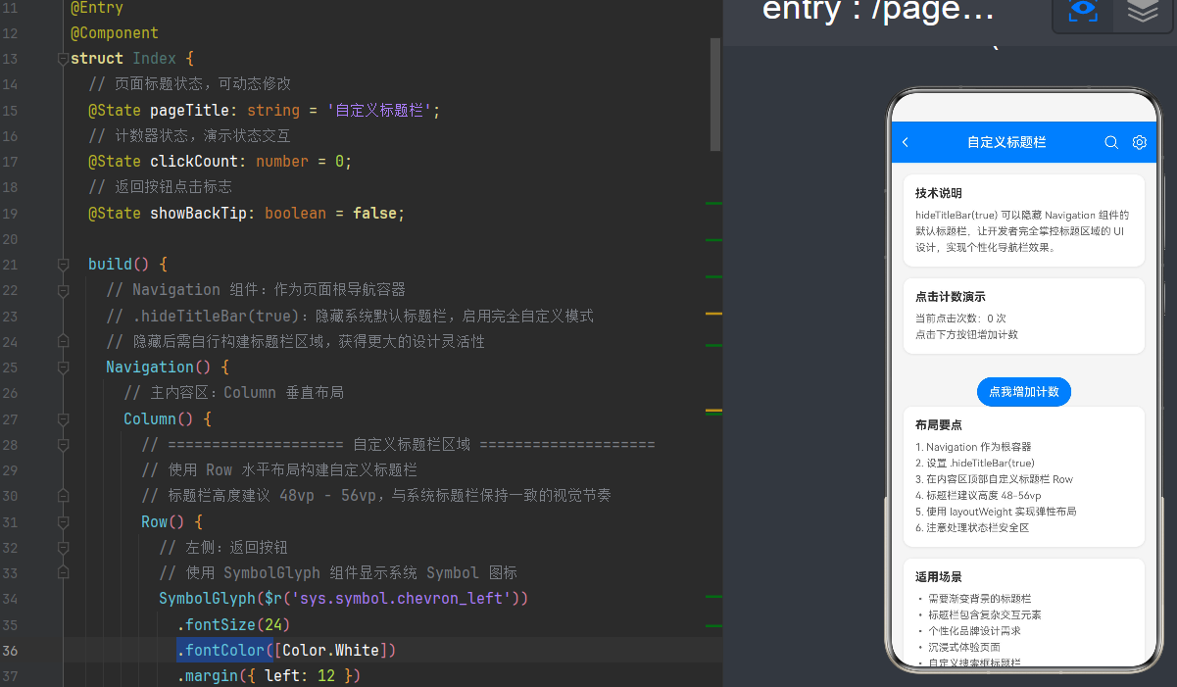The height and width of the screenshot is (687, 1177).
Task: Click the 当前点击次数: 0 次 text
Action: [960, 318]
